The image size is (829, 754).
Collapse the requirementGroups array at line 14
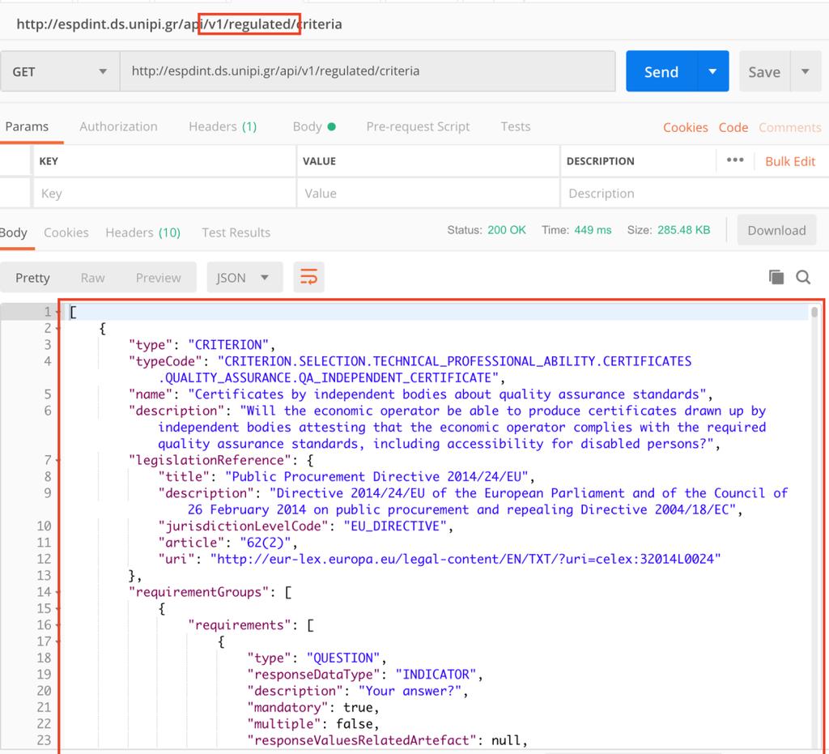click(x=57, y=592)
